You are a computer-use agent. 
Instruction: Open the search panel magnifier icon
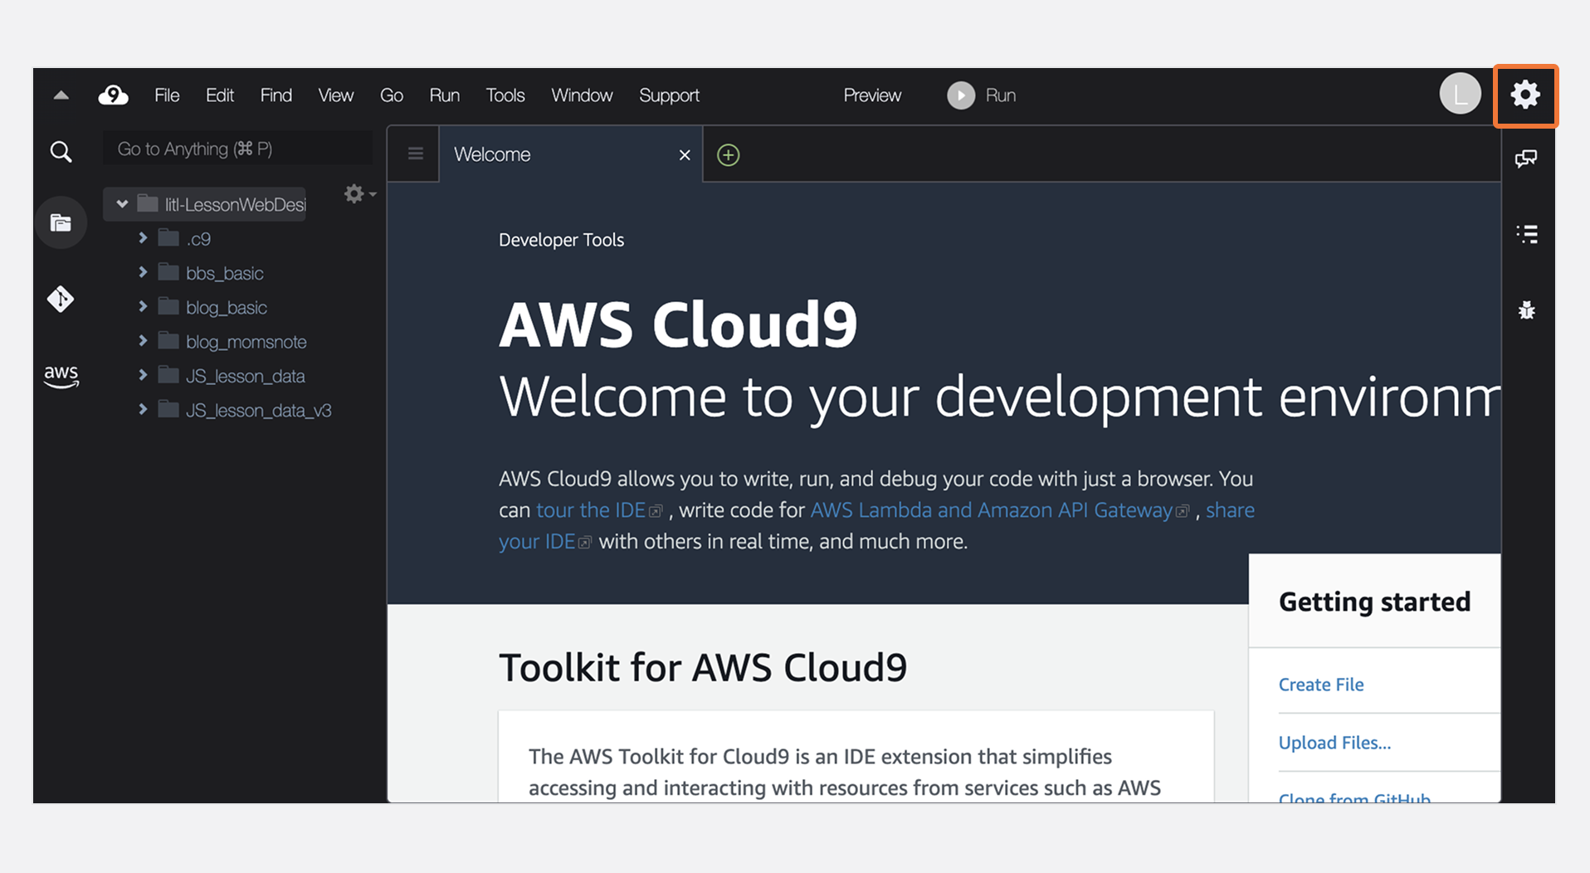tap(61, 152)
